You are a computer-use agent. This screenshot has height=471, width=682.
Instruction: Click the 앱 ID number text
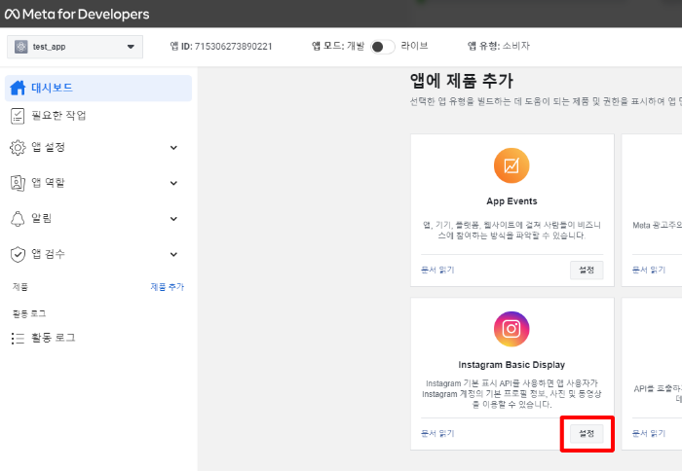pos(233,47)
